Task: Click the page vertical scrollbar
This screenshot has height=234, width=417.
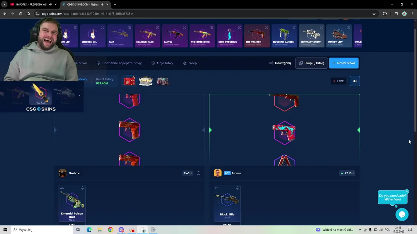Action: [x=415, y=80]
